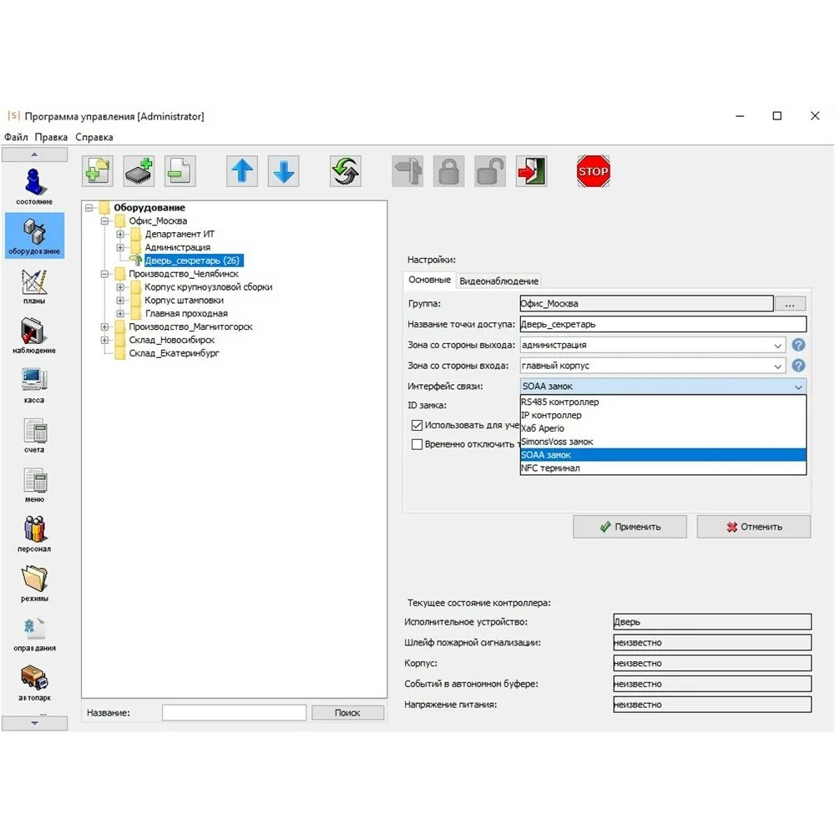Image resolution: width=835 pixels, height=835 pixels.
Task: Switch to the Основные tab
Action: (429, 280)
